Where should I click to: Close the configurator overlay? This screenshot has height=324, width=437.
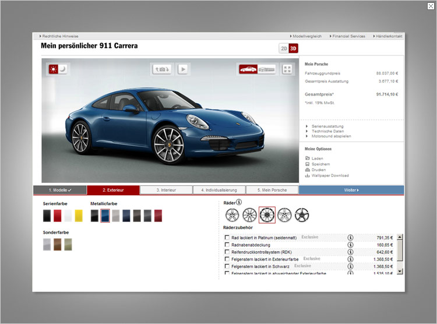coord(431,6)
